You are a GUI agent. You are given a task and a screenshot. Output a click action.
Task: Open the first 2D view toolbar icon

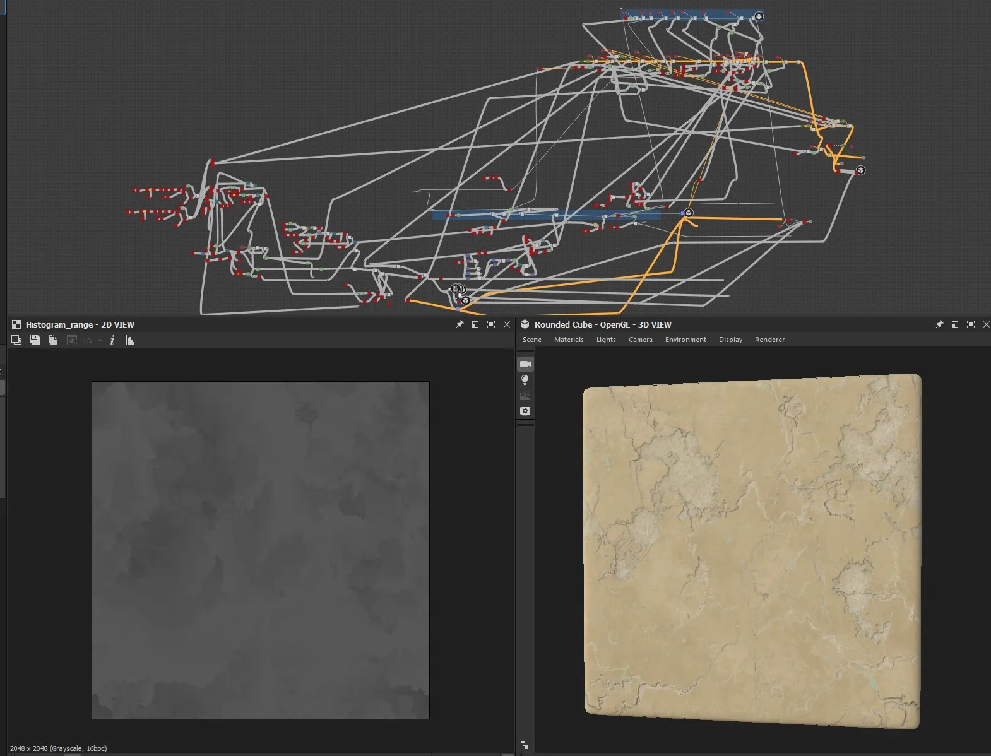(x=16, y=340)
